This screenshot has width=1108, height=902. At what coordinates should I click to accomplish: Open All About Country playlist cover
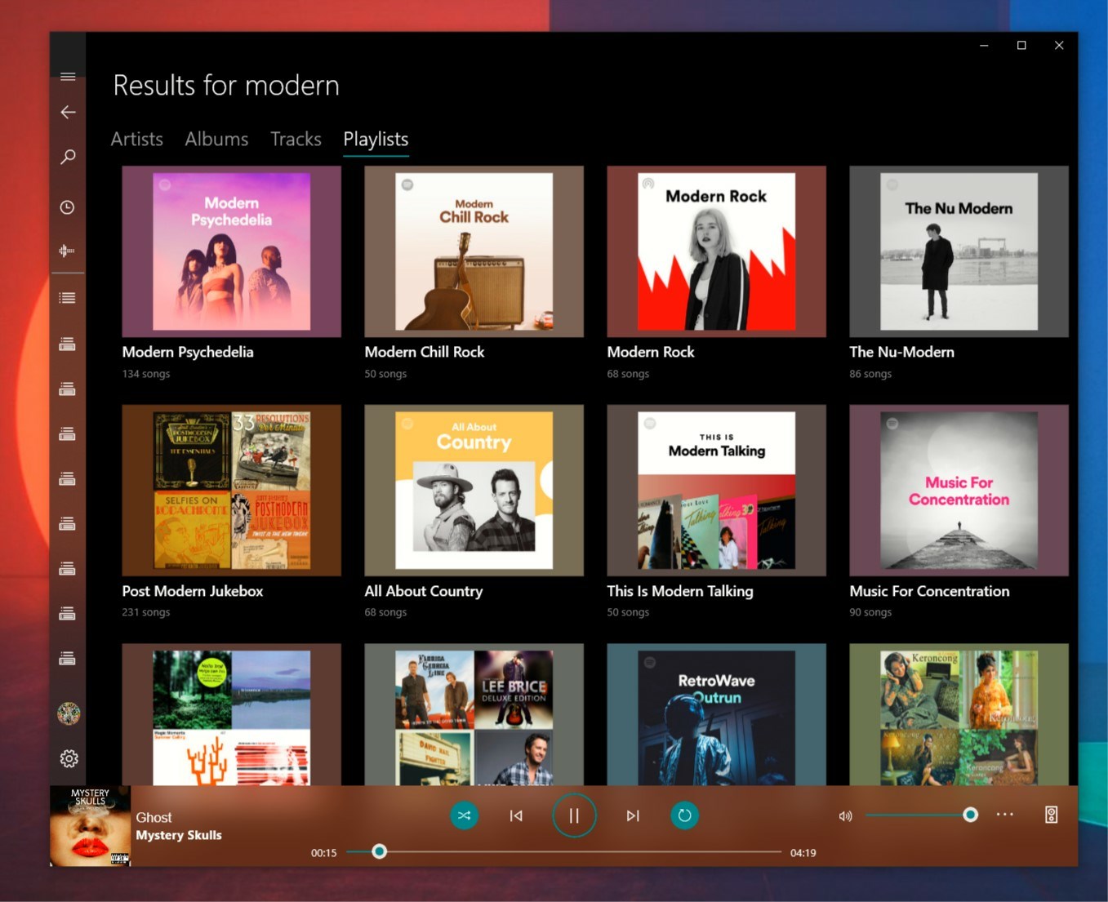pos(474,491)
